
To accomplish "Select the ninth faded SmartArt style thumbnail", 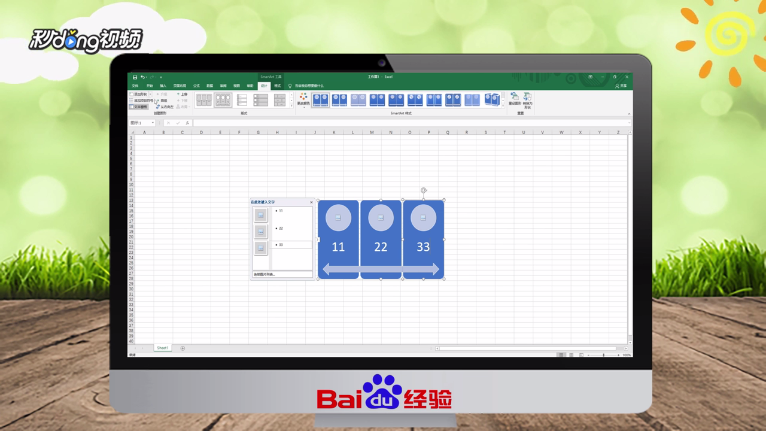I will (x=472, y=100).
